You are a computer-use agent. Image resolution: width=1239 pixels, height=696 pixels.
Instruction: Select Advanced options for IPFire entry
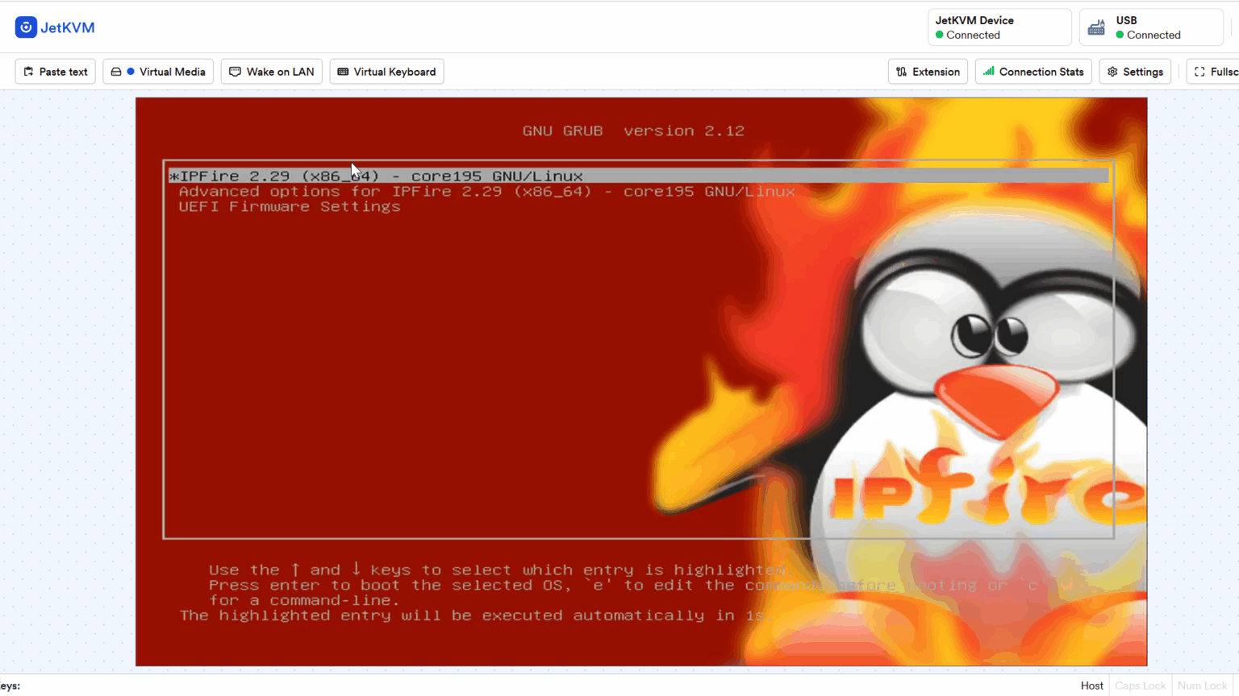click(x=486, y=192)
